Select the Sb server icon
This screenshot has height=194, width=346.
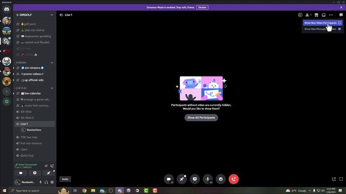coord(6,41)
